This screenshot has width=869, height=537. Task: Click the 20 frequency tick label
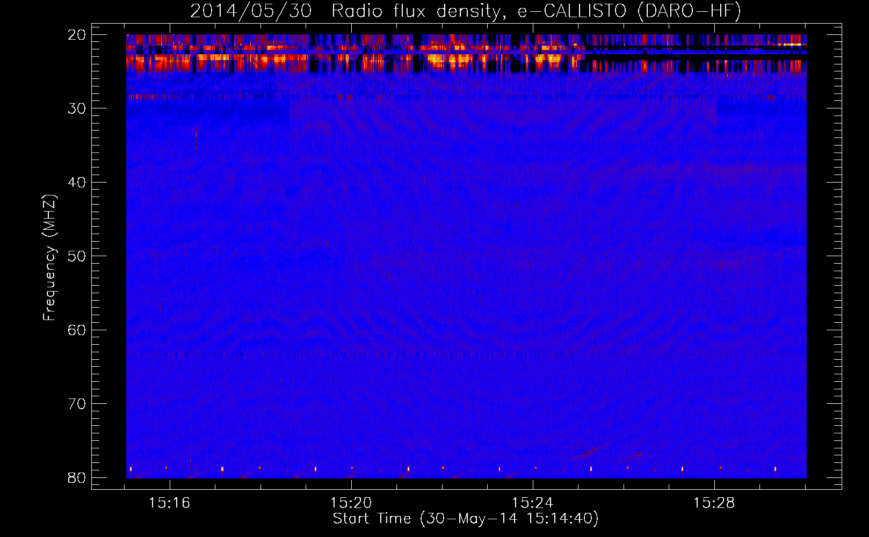click(x=77, y=35)
